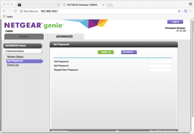Close the first browser tab
Screen dimensions: 194x134
tap(58, 5)
